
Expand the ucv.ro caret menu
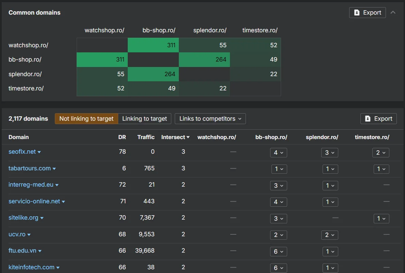(29, 235)
